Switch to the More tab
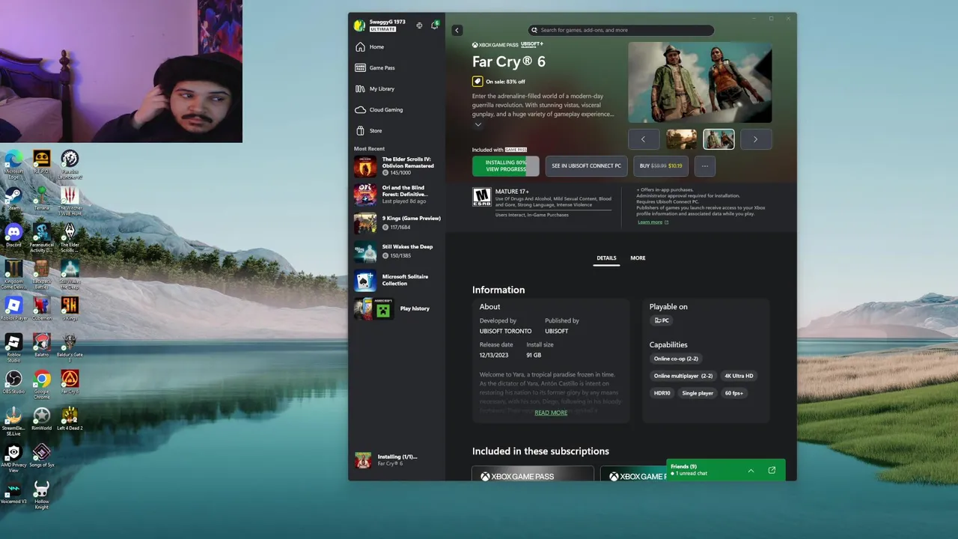This screenshot has height=539, width=958. [x=638, y=258]
